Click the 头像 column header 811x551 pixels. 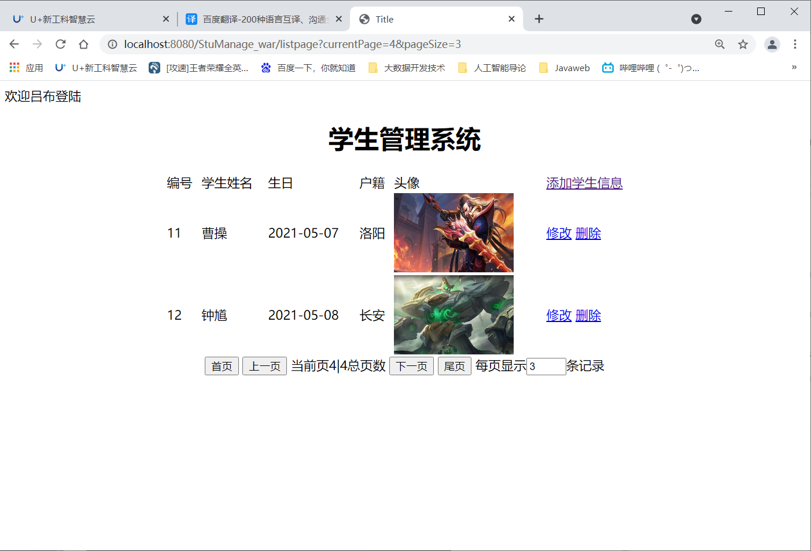[407, 183]
